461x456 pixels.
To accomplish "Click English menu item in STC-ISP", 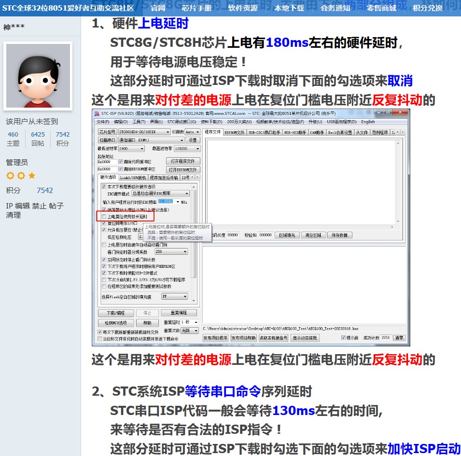I will pyautogui.click(x=368, y=122).
